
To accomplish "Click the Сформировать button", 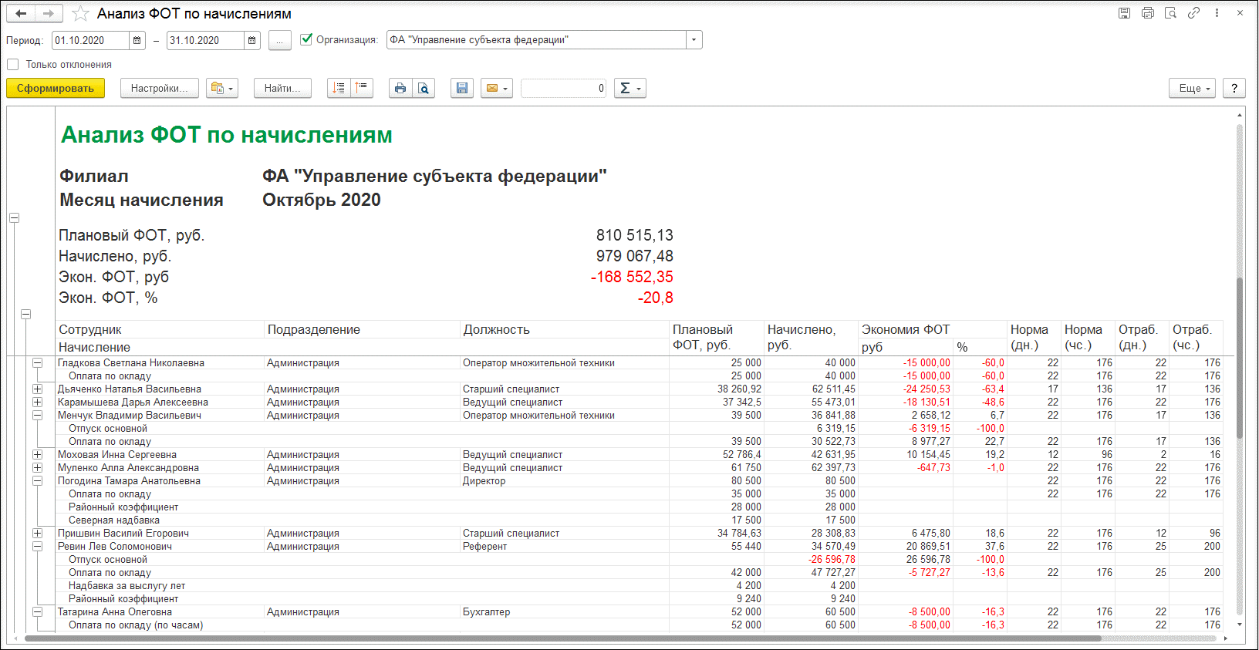I will (56, 88).
